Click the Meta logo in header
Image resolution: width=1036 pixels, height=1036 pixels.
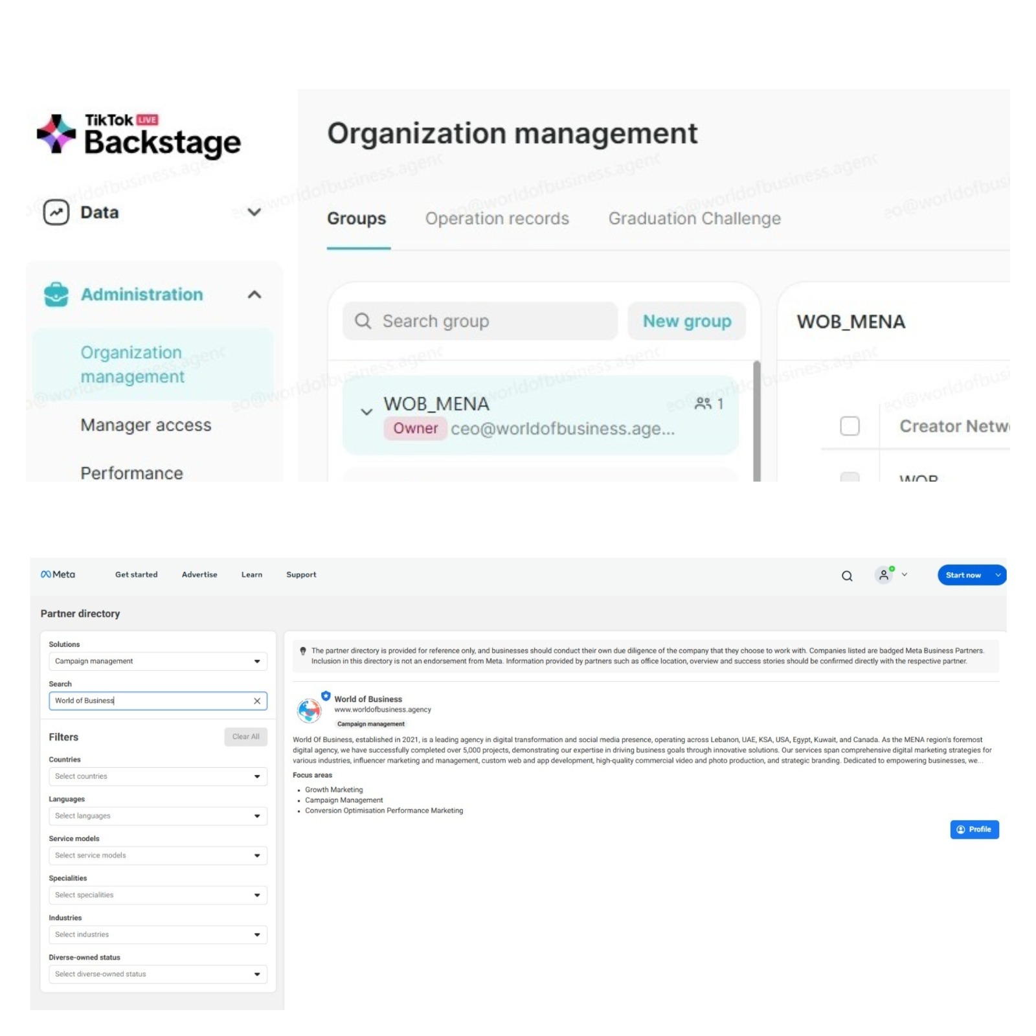[58, 574]
